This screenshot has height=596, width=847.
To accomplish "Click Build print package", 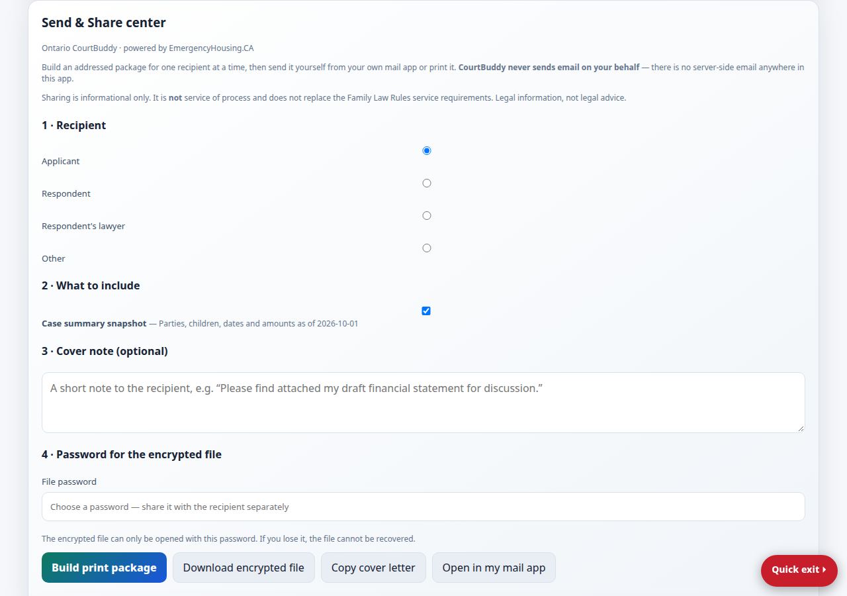I will (104, 568).
